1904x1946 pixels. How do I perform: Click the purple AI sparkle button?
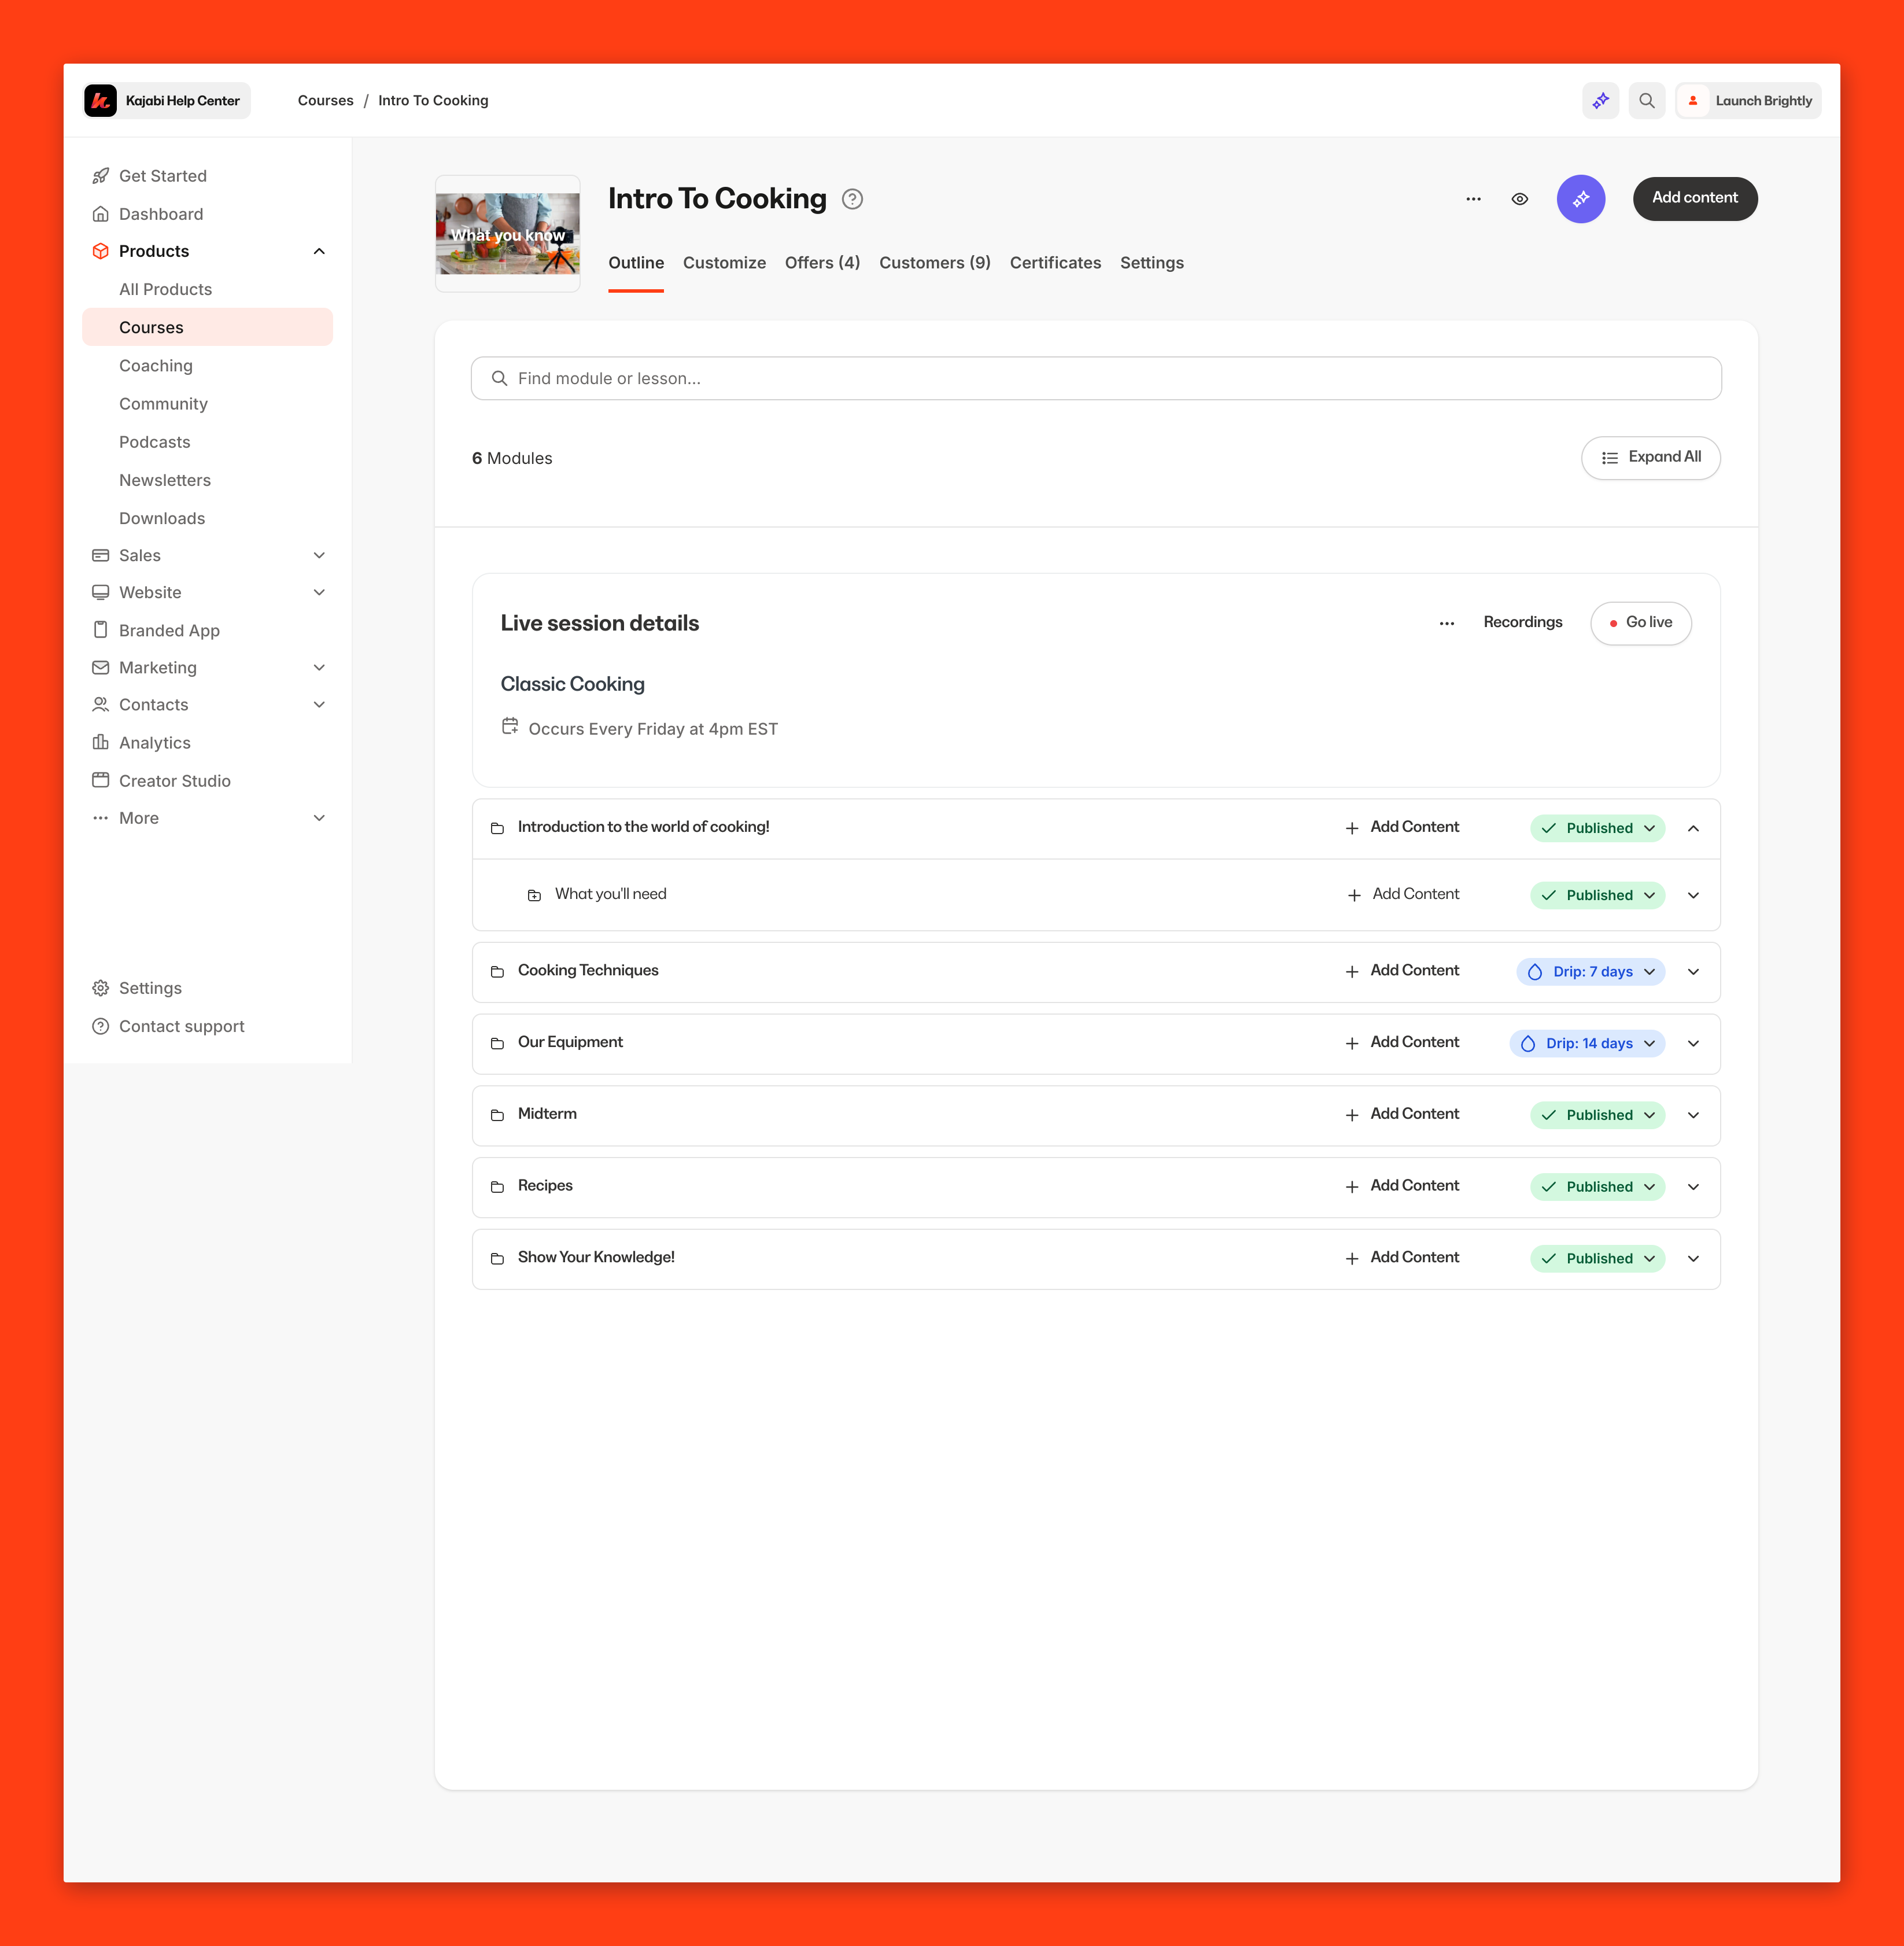click(1580, 199)
